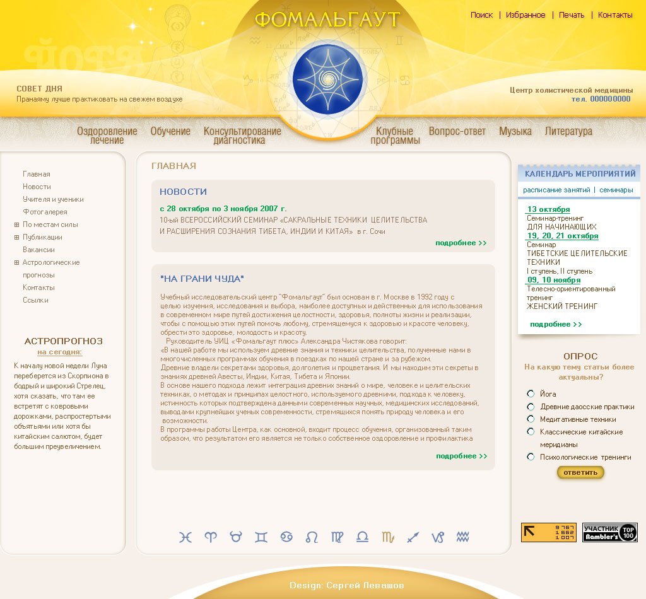Click the Cancer zodiac sign icon
Image resolution: width=646 pixels, height=599 pixels.
pos(286,537)
